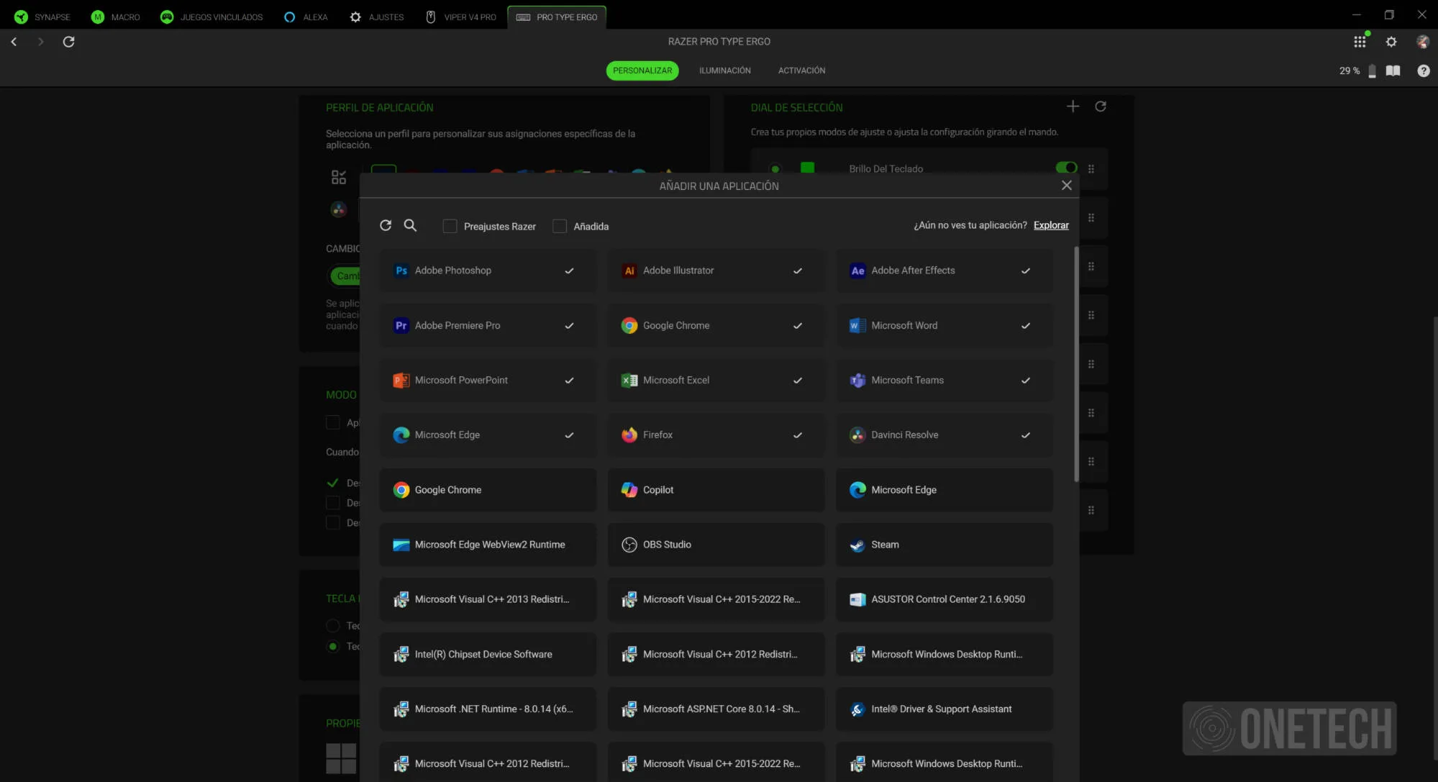Click the Steam icon

click(x=857, y=545)
